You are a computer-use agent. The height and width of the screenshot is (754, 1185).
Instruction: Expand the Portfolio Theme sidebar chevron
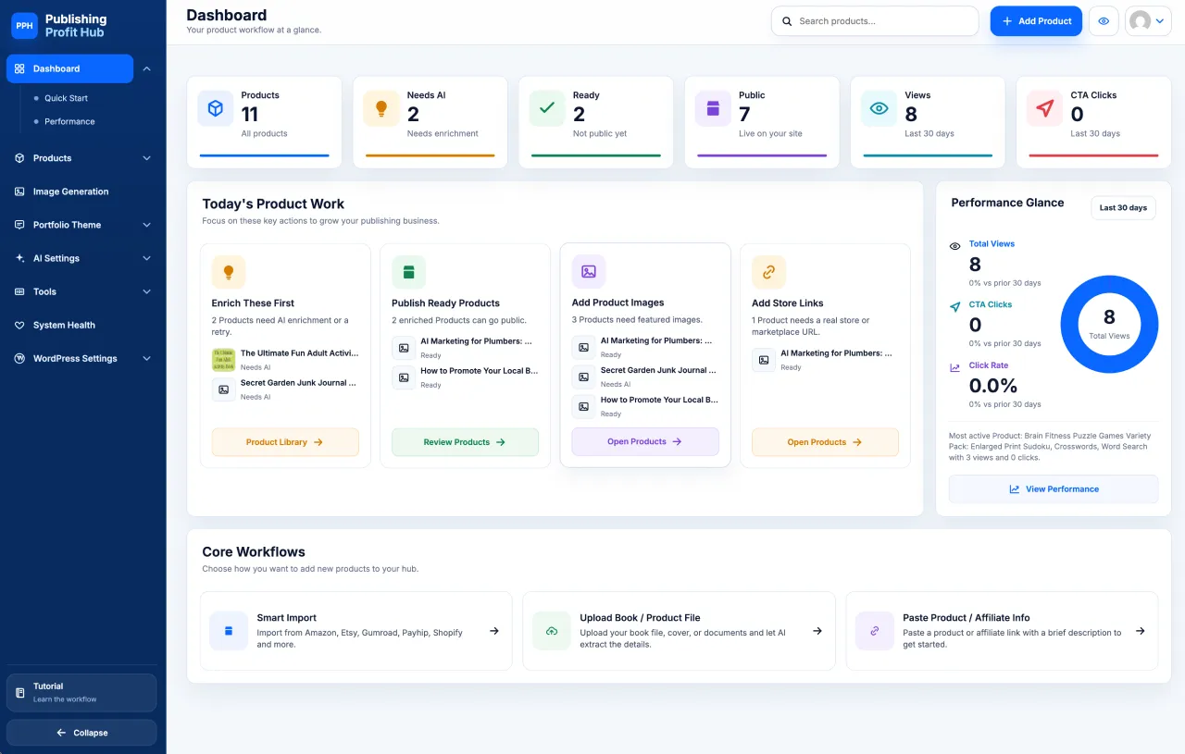[146, 225]
